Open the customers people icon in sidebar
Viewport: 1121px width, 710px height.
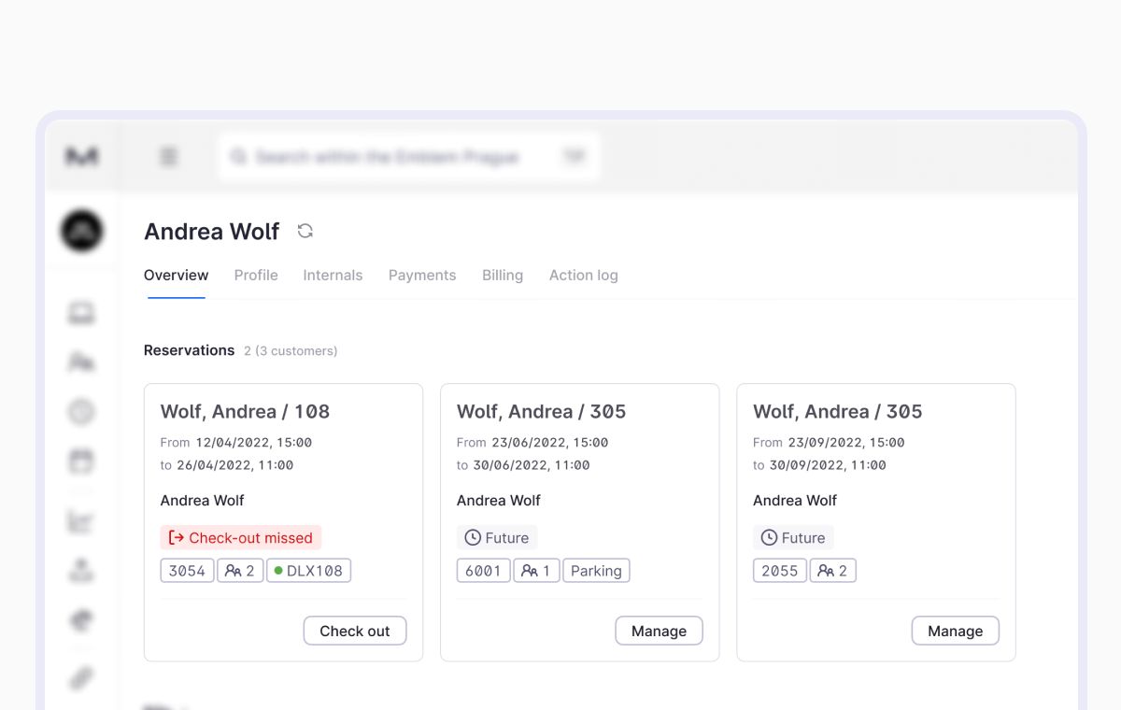point(81,362)
